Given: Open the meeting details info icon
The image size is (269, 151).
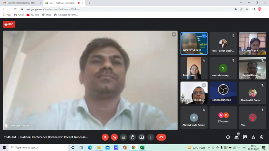Looking at the screenshot, I should tap(228, 137).
